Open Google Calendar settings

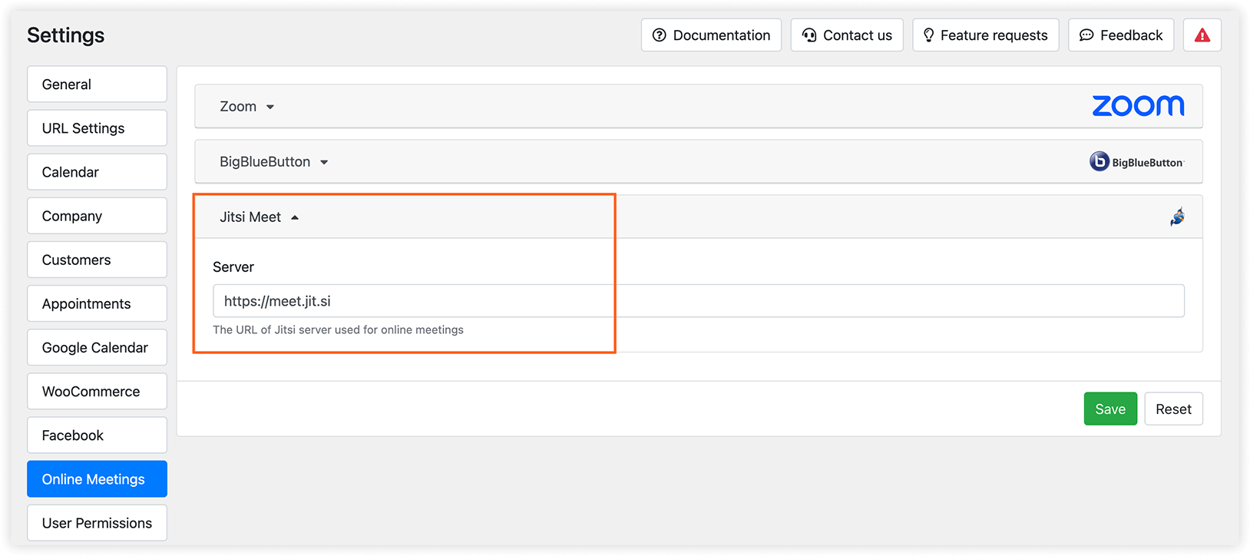pyautogui.click(x=97, y=347)
